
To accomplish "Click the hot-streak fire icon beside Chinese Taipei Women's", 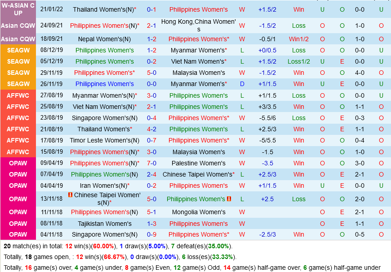I will point(71,196).
